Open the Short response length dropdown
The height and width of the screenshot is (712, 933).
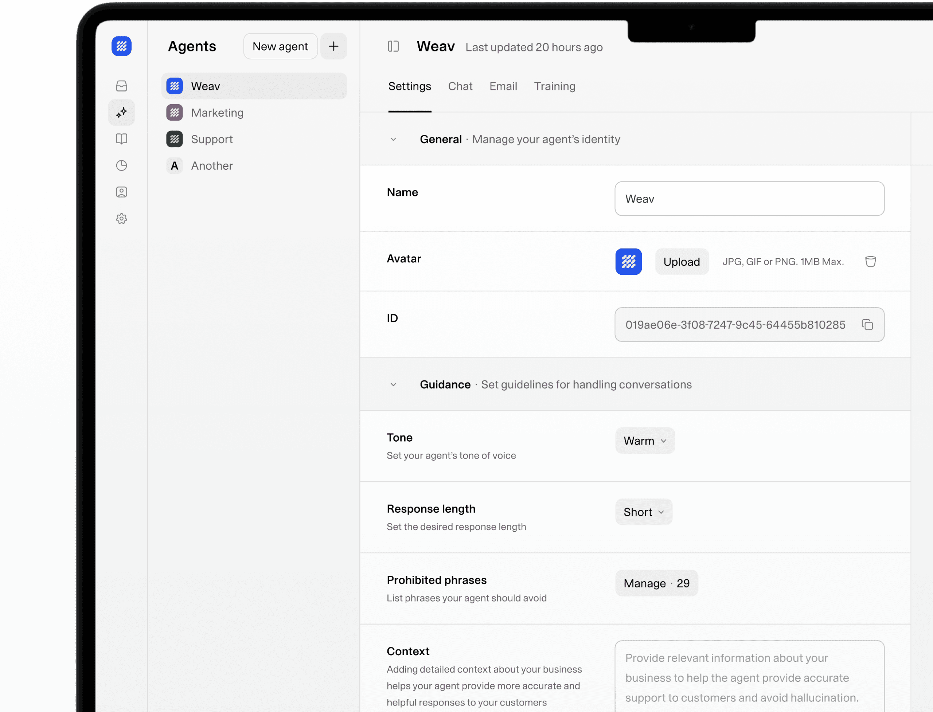(643, 512)
